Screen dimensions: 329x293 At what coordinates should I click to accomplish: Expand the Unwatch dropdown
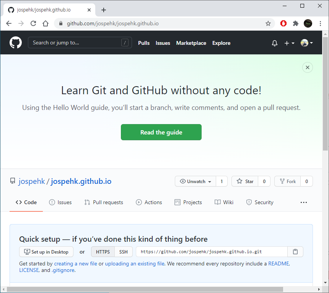coord(195,181)
